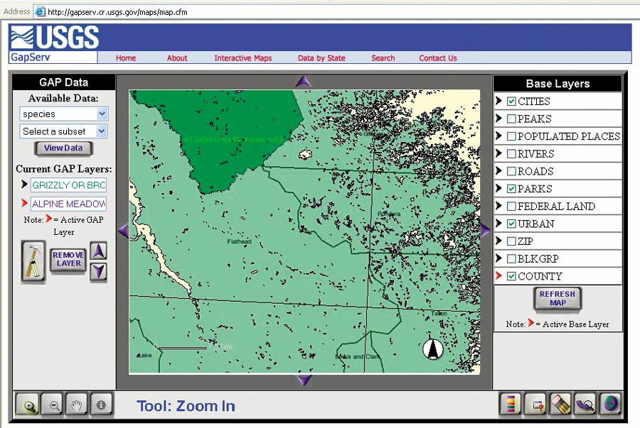Uncheck the URBAN layer checkbox
640x428 pixels.
(x=511, y=224)
